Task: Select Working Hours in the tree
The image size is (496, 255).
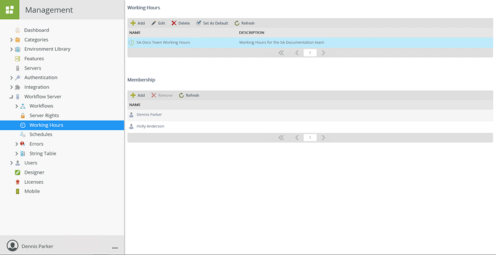Action: click(62, 125)
